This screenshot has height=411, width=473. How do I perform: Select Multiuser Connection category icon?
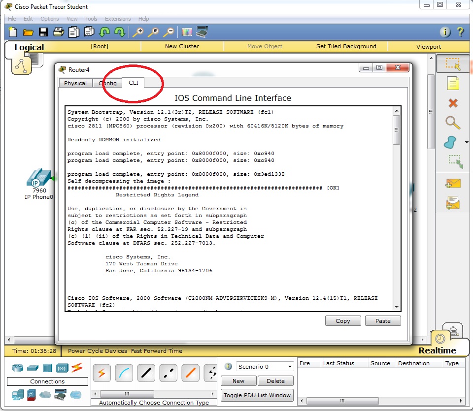tap(76, 395)
